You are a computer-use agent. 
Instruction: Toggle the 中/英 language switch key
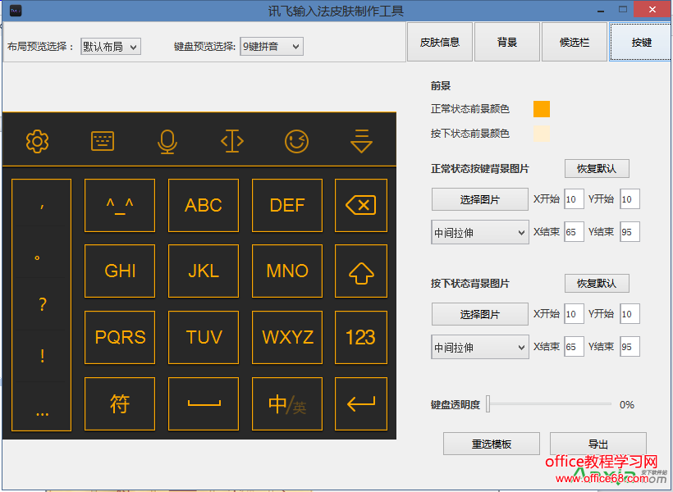tap(286, 403)
